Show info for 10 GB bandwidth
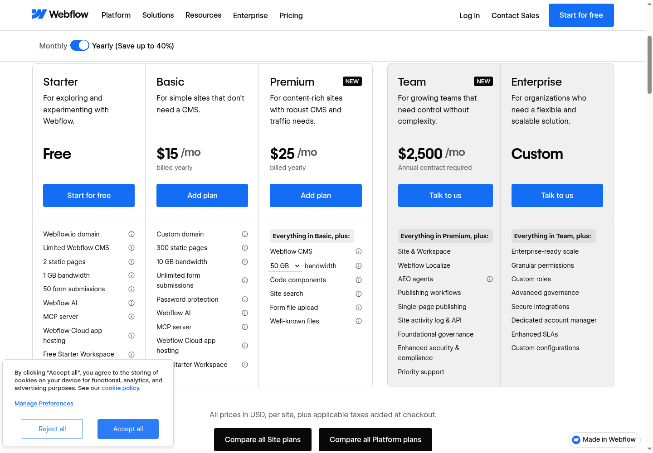The image size is (653, 453). click(245, 262)
